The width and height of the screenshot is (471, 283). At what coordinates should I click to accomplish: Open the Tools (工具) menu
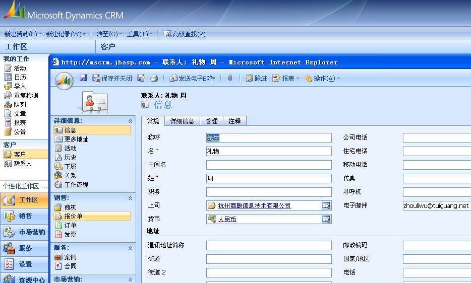point(139,34)
